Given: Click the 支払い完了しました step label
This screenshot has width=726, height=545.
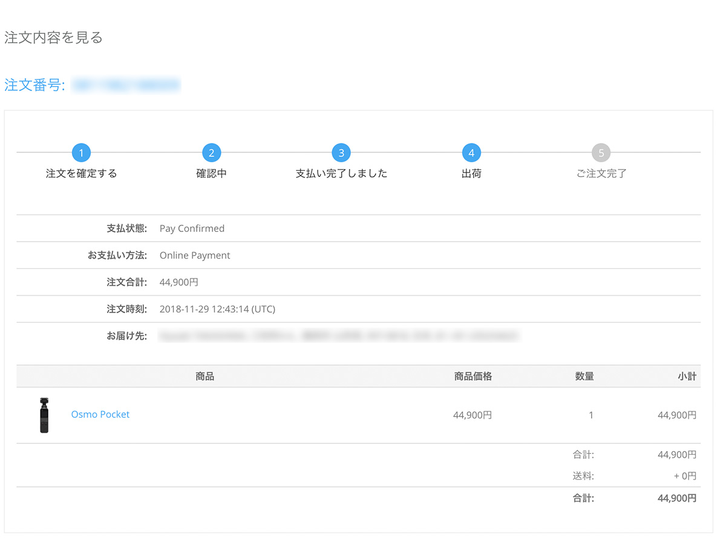Looking at the screenshot, I should [x=341, y=174].
